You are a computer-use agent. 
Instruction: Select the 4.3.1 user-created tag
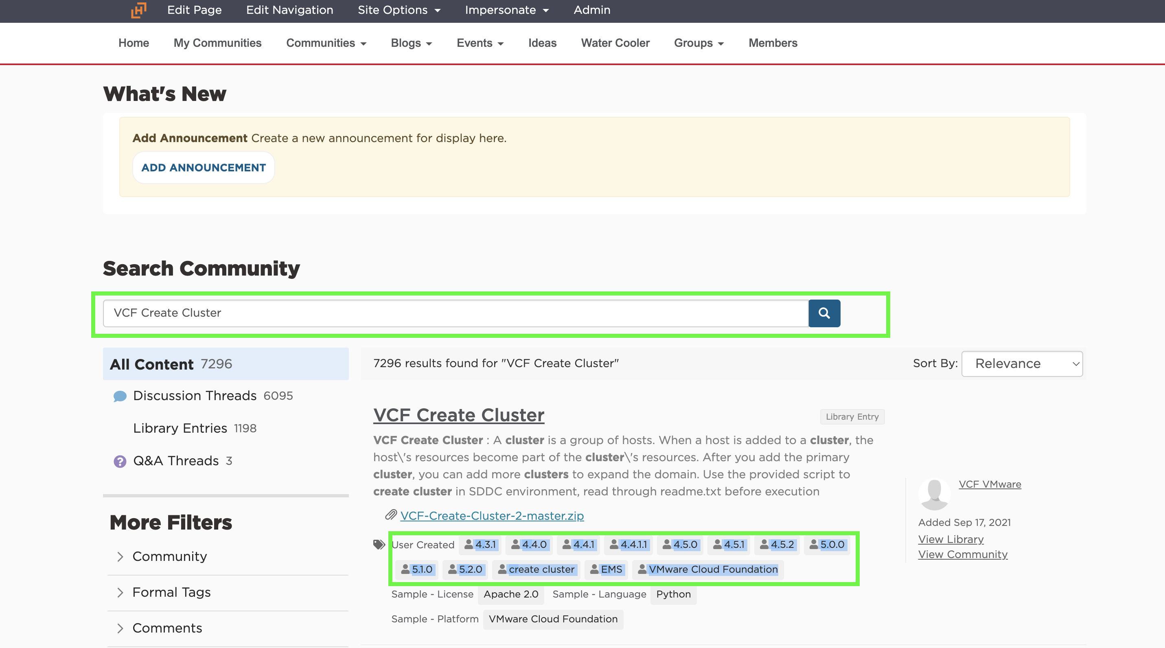click(x=481, y=545)
